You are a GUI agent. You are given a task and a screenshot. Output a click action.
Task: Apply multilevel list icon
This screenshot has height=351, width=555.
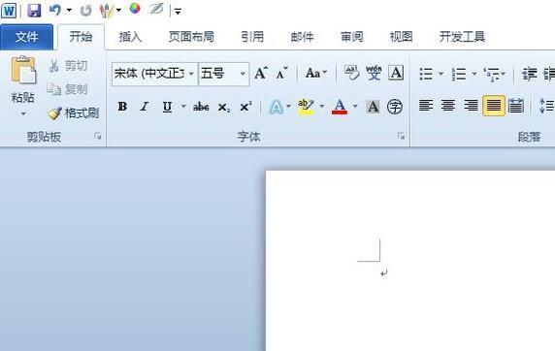click(x=491, y=74)
